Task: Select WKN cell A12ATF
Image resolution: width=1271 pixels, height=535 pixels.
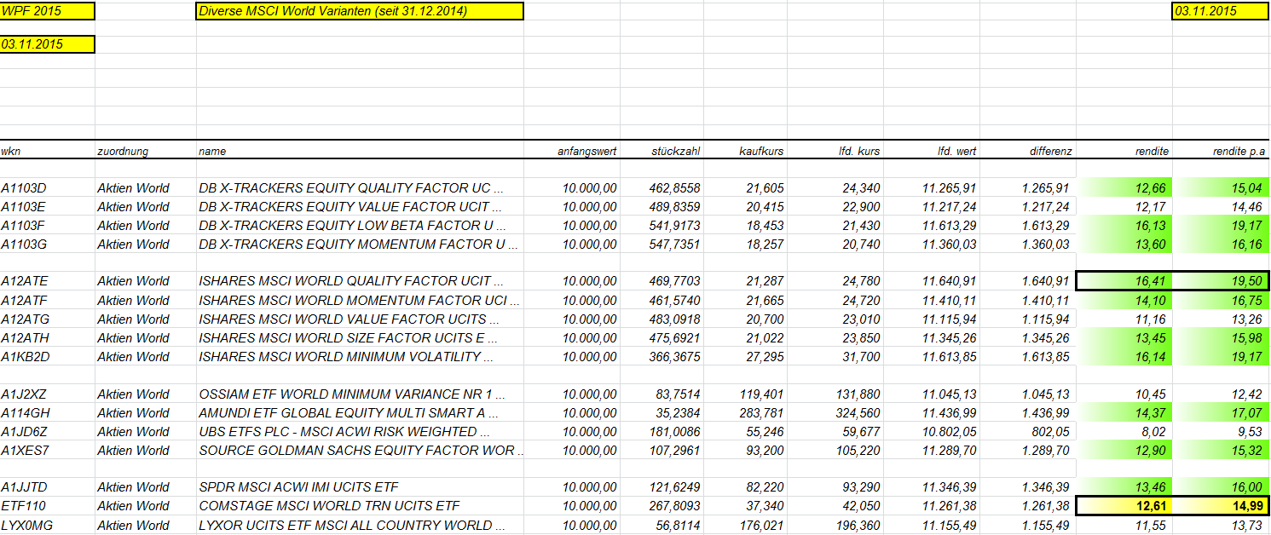Action: click(48, 300)
